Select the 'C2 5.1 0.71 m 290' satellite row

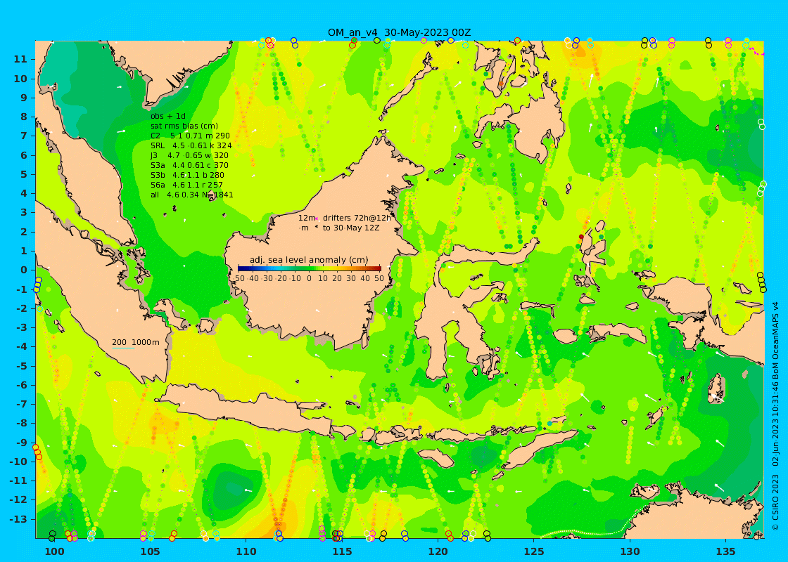pos(190,136)
